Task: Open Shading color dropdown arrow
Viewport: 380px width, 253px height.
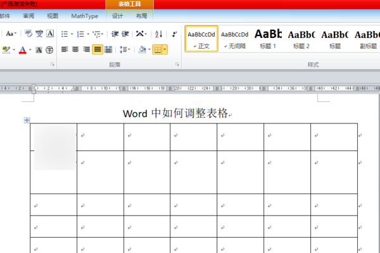Action: [149, 49]
